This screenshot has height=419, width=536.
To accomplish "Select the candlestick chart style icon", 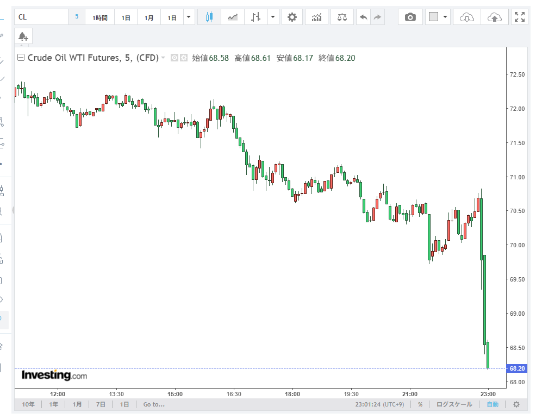I will tap(209, 17).
